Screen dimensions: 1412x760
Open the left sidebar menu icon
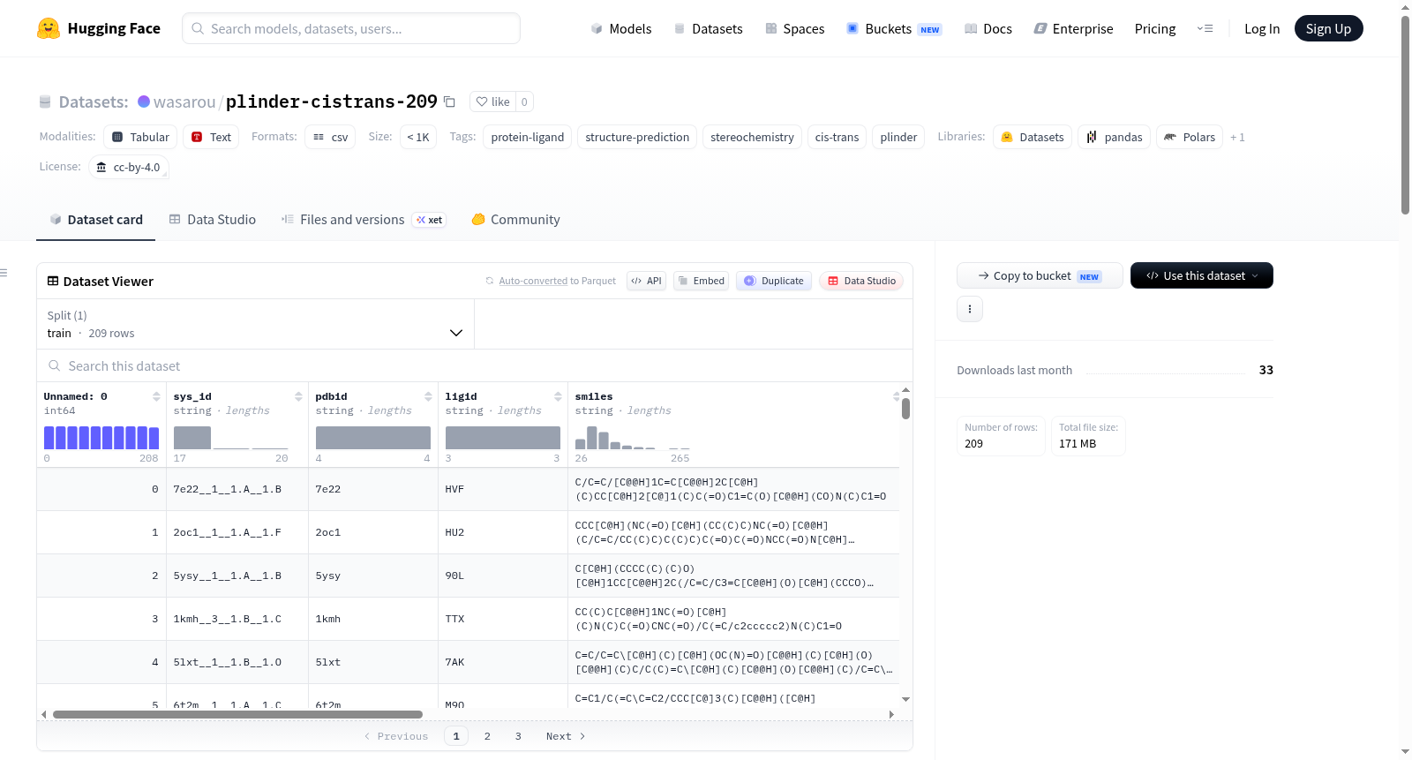point(4,273)
